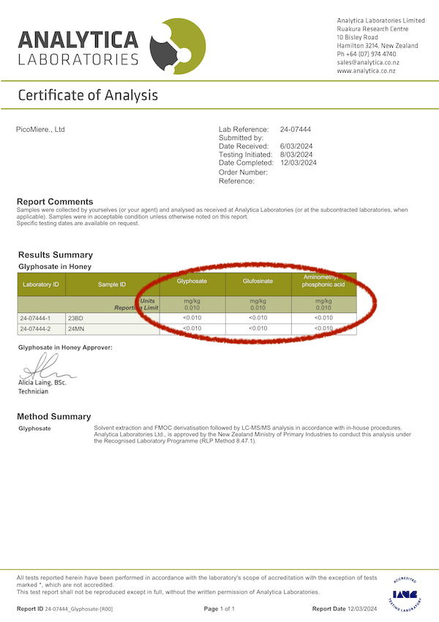Click the Analytica Laboratories molecule logo
This screenshot has height=622, width=439.
[x=178, y=46]
